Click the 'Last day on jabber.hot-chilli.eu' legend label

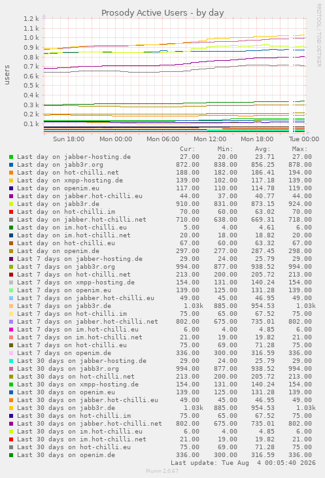80,196
